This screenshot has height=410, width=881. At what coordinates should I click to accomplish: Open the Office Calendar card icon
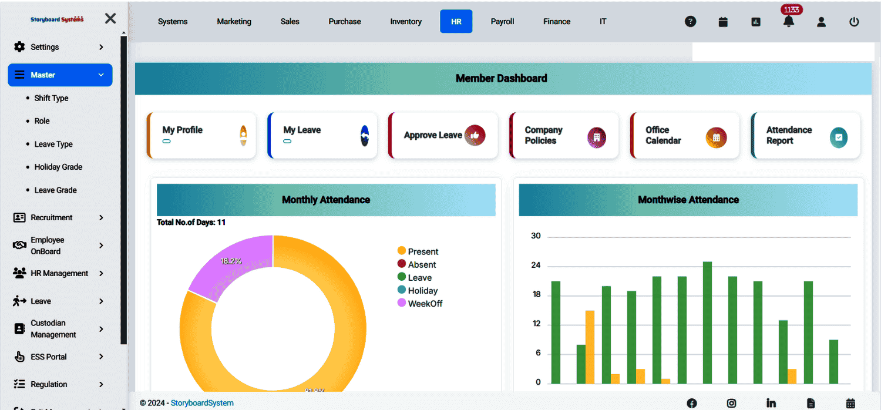coord(718,135)
